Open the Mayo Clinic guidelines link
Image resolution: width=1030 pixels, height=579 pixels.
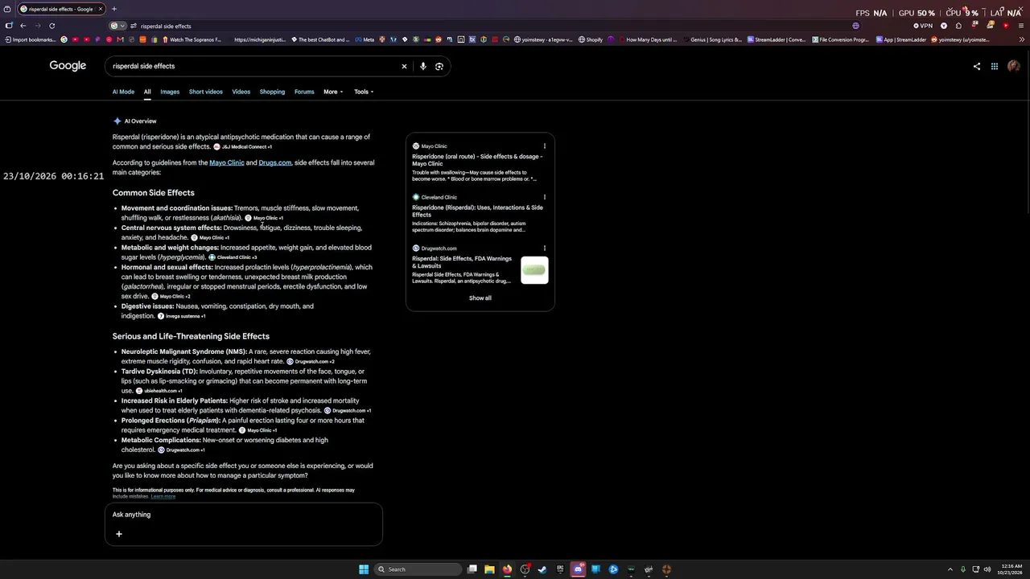click(x=227, y=162)
